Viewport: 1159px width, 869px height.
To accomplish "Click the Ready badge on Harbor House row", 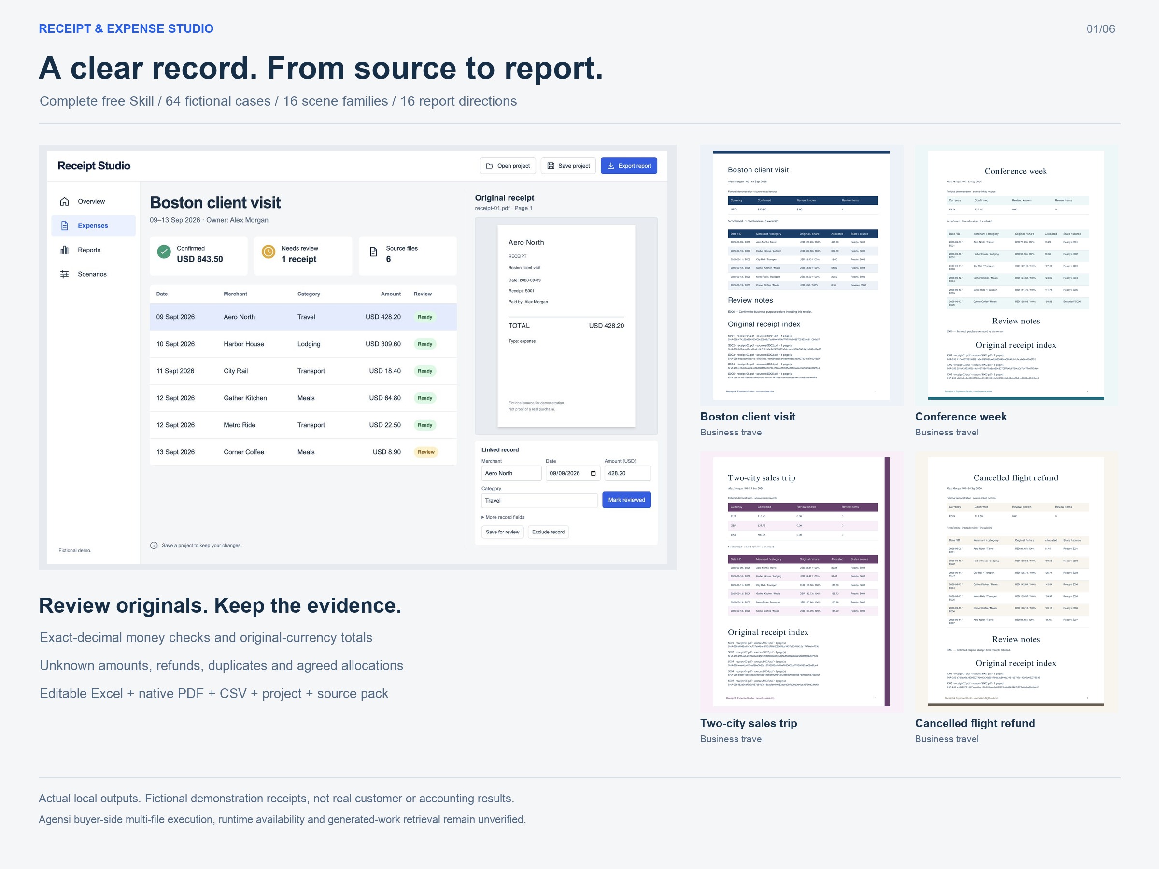I will point(425,344).
